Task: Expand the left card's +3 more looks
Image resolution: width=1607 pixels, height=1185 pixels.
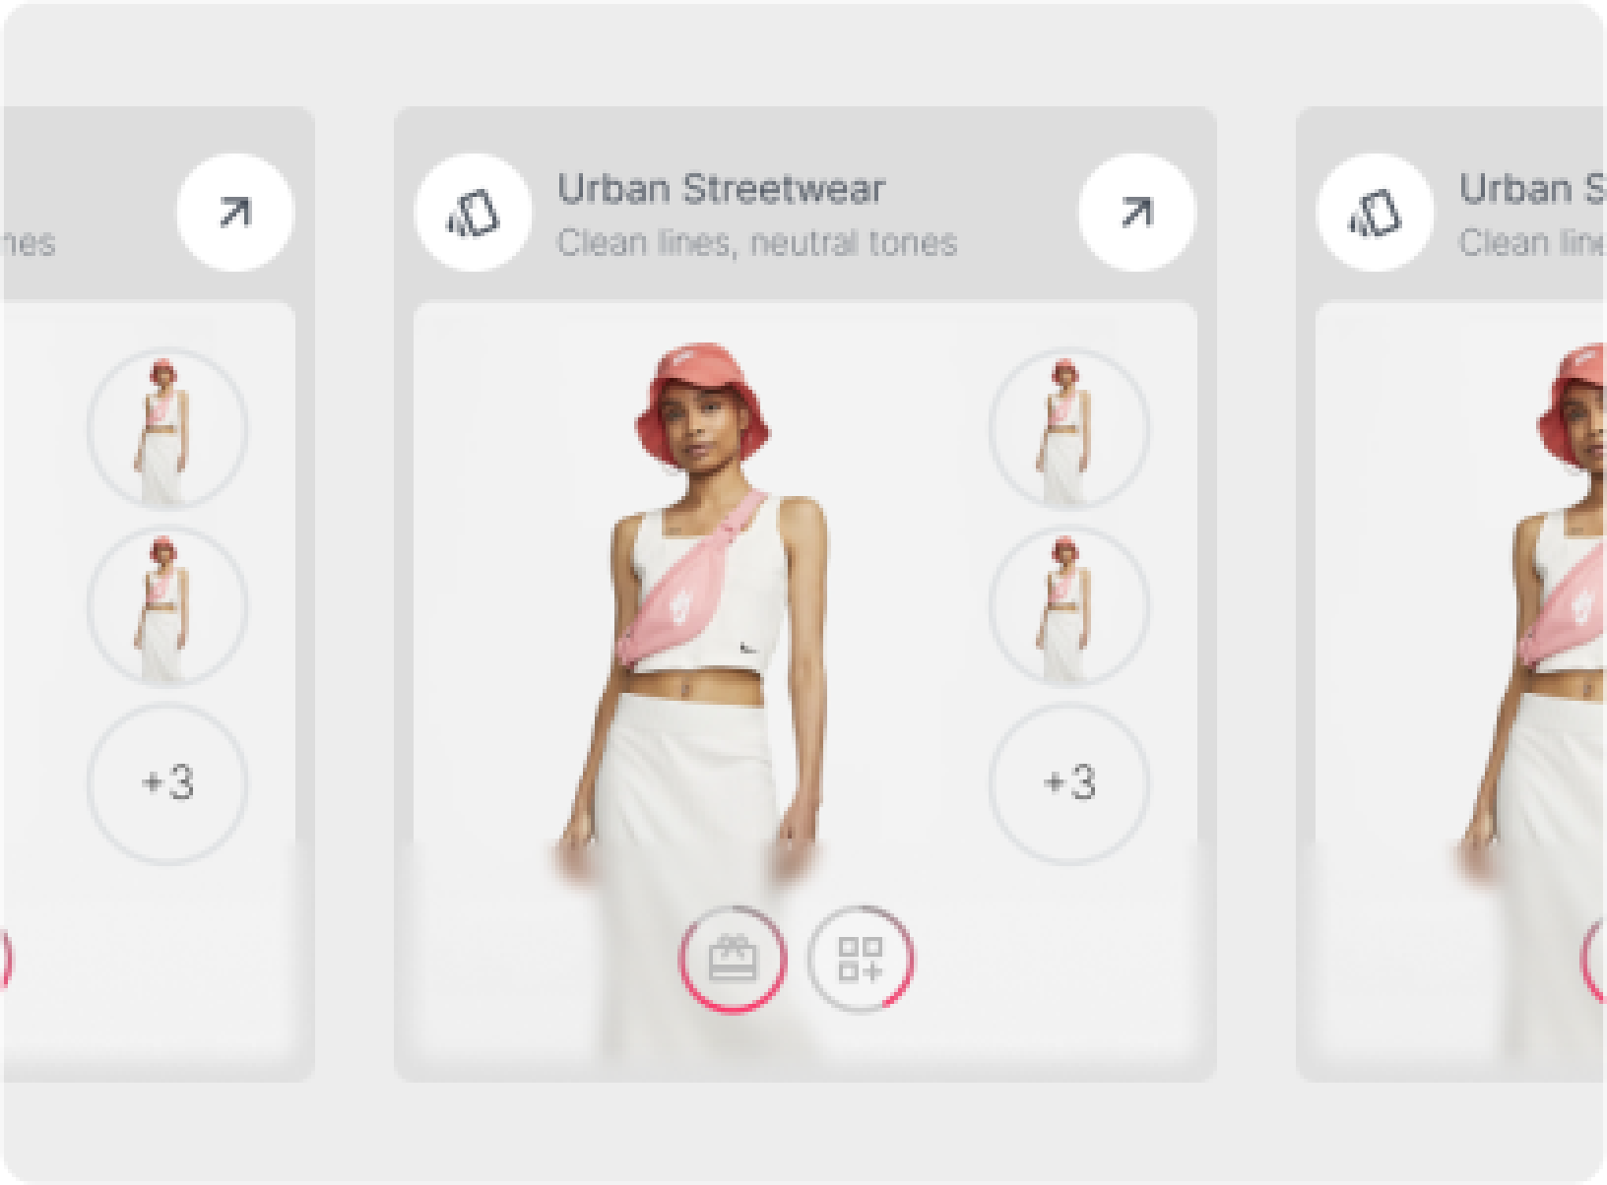Action: click(x=167, y=783)
